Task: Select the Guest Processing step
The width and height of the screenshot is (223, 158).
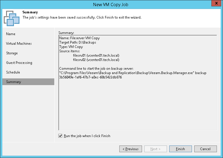Action: tap(19, 63)
